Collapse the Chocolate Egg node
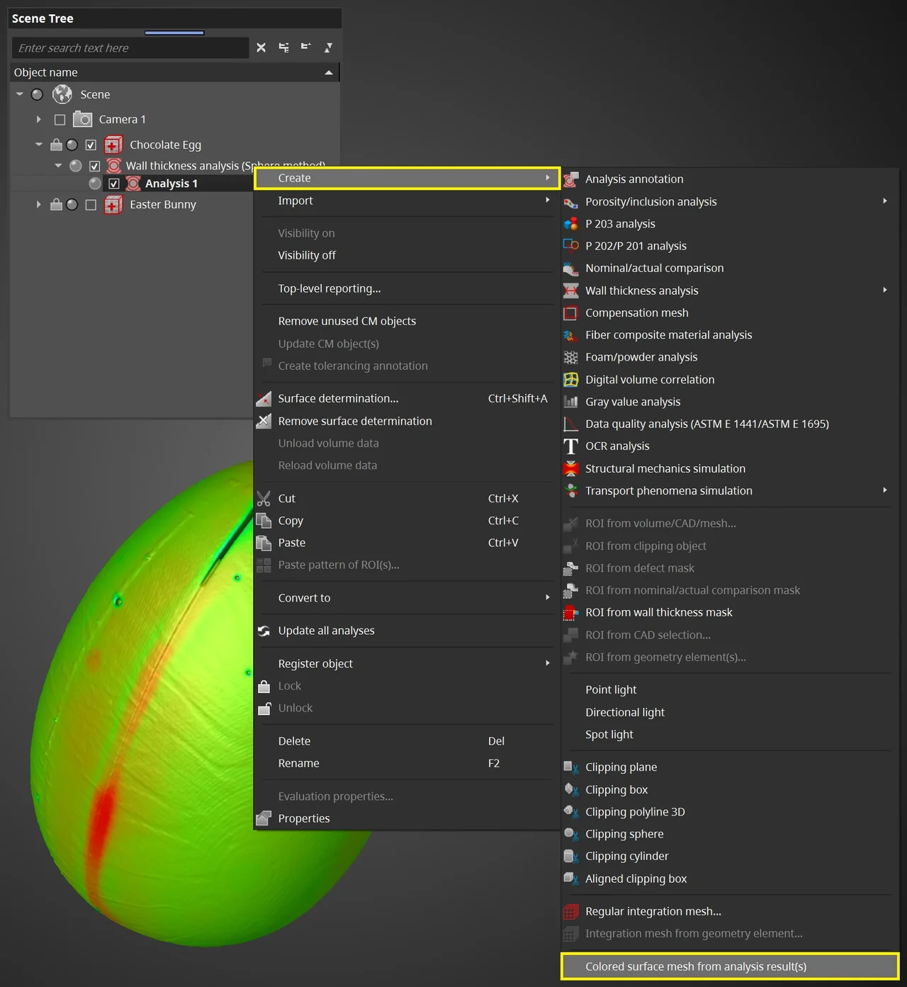 39,145
